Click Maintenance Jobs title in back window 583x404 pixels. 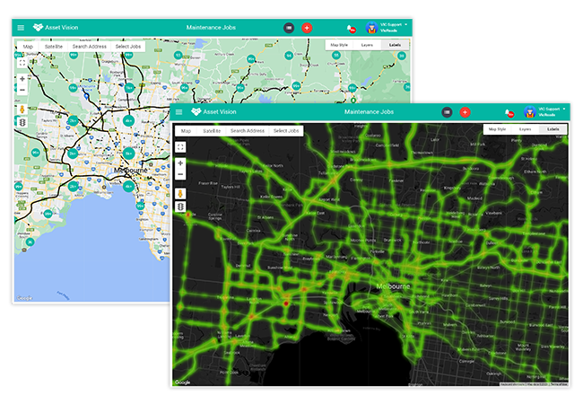click(211, 28)
